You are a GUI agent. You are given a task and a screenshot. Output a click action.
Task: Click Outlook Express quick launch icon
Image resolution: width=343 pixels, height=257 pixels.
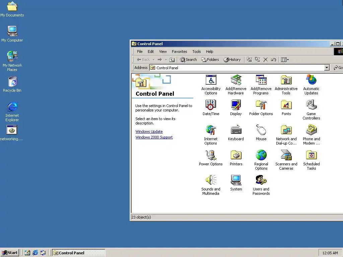(x=43, y=253)
